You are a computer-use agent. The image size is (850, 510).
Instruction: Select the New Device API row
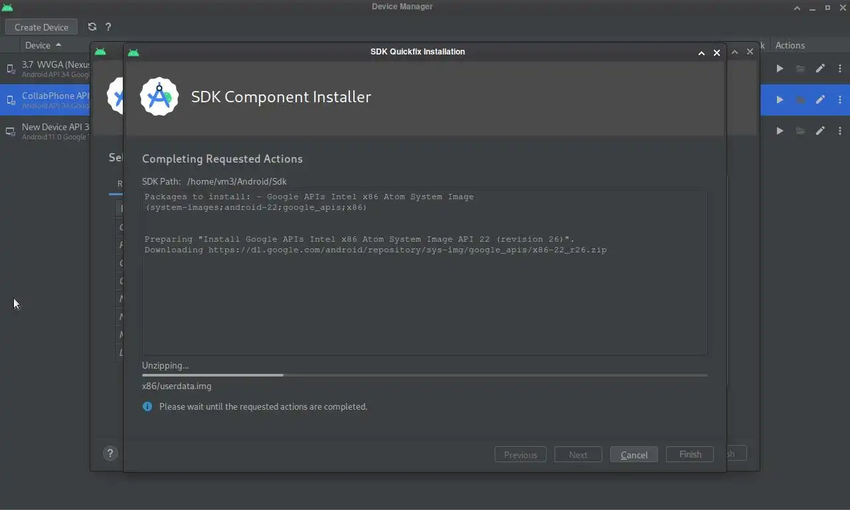point(45,131)
